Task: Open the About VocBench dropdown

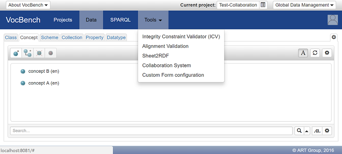Action: click(x=28, y=5)
